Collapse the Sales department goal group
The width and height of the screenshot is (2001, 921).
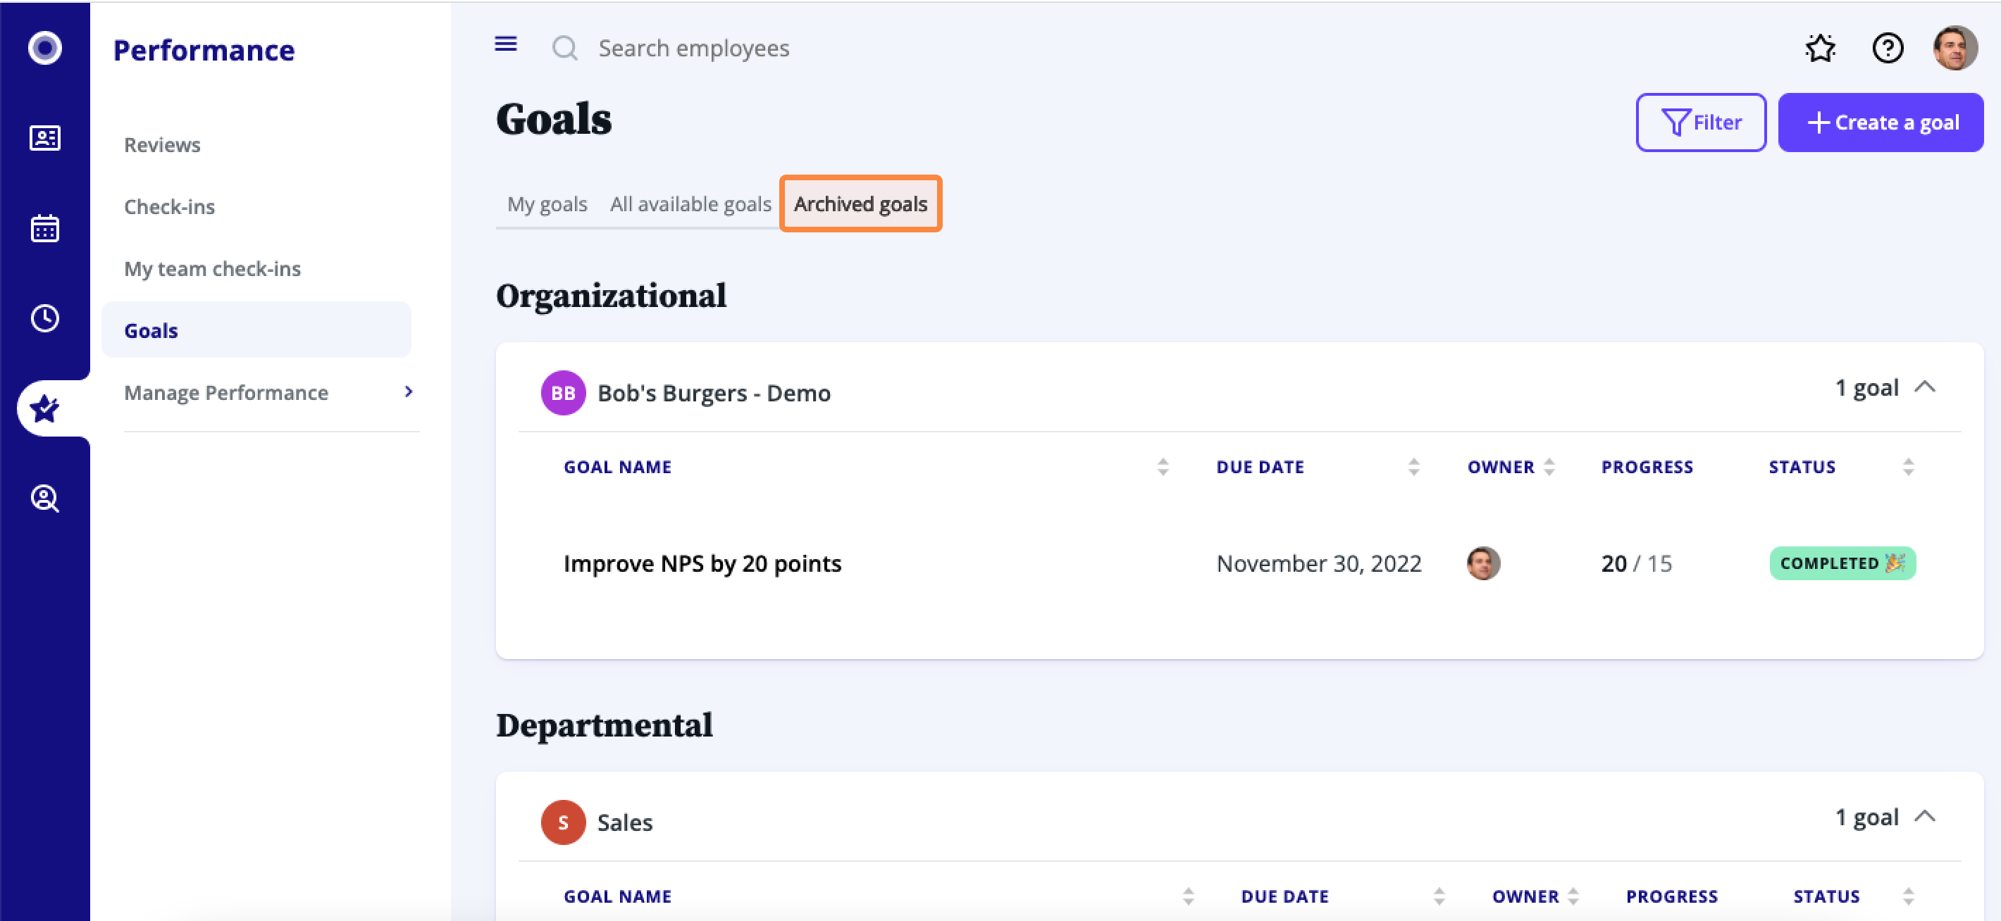(x=1924, y=817)
